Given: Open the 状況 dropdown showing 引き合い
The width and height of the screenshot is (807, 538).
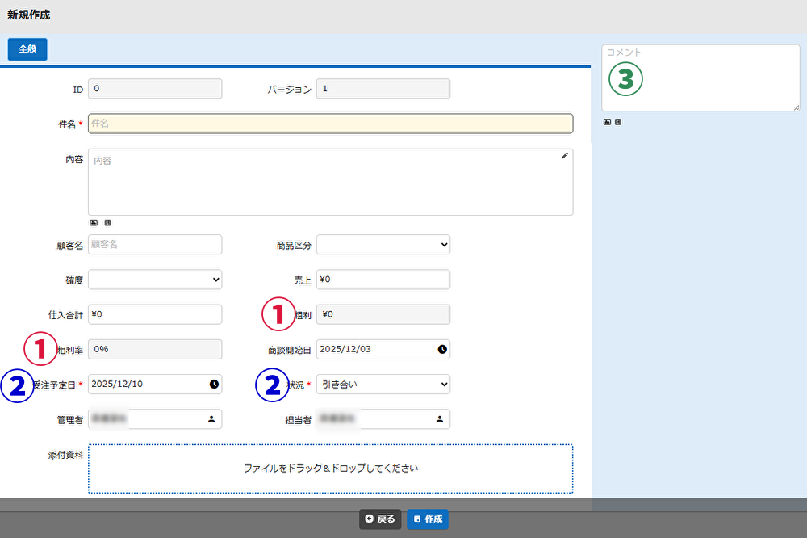Looking at the screenshot, I should point(383,384).
